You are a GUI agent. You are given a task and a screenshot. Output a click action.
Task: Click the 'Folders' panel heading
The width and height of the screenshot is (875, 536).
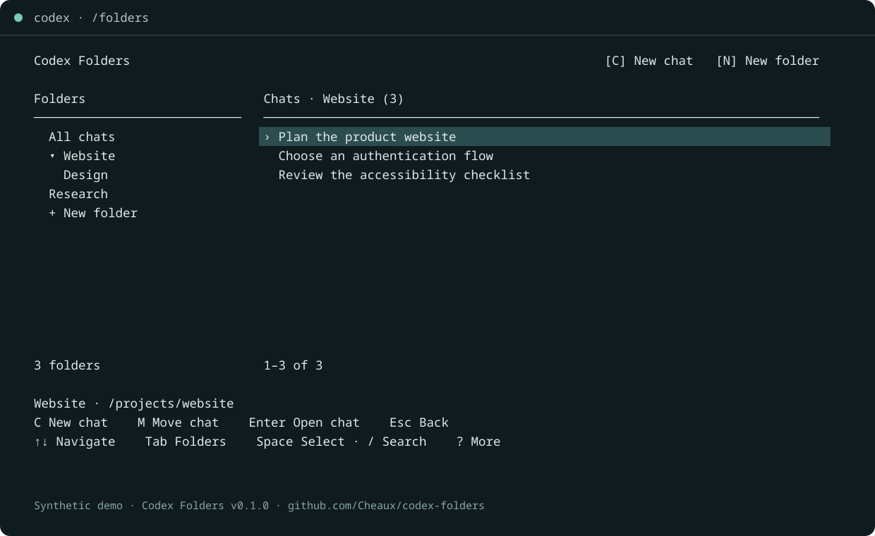59,99
